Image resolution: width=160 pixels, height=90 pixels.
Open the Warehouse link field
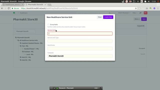[x=80, y=48]
